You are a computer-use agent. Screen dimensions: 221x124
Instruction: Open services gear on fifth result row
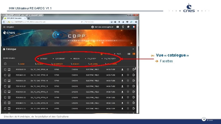coord(128,92)
